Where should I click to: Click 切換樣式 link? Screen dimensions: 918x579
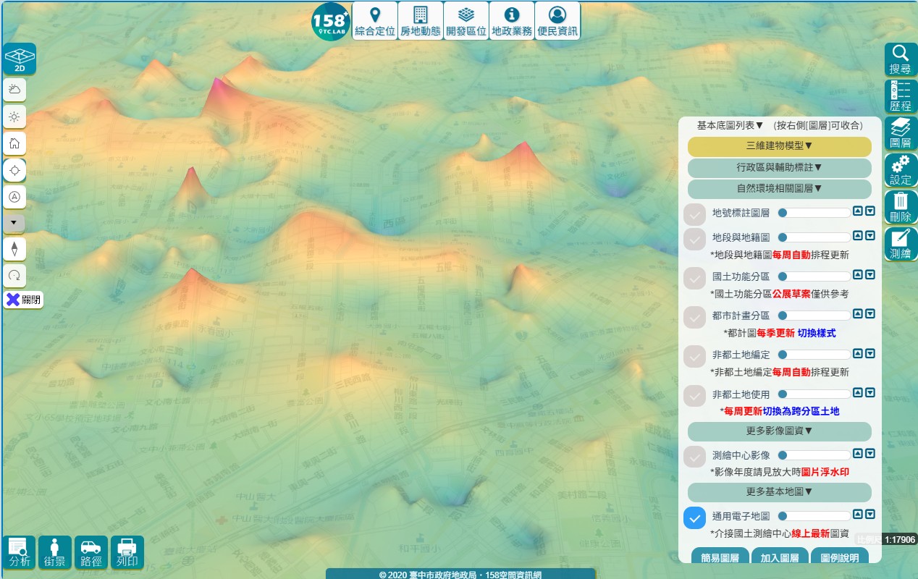[817, 333]
